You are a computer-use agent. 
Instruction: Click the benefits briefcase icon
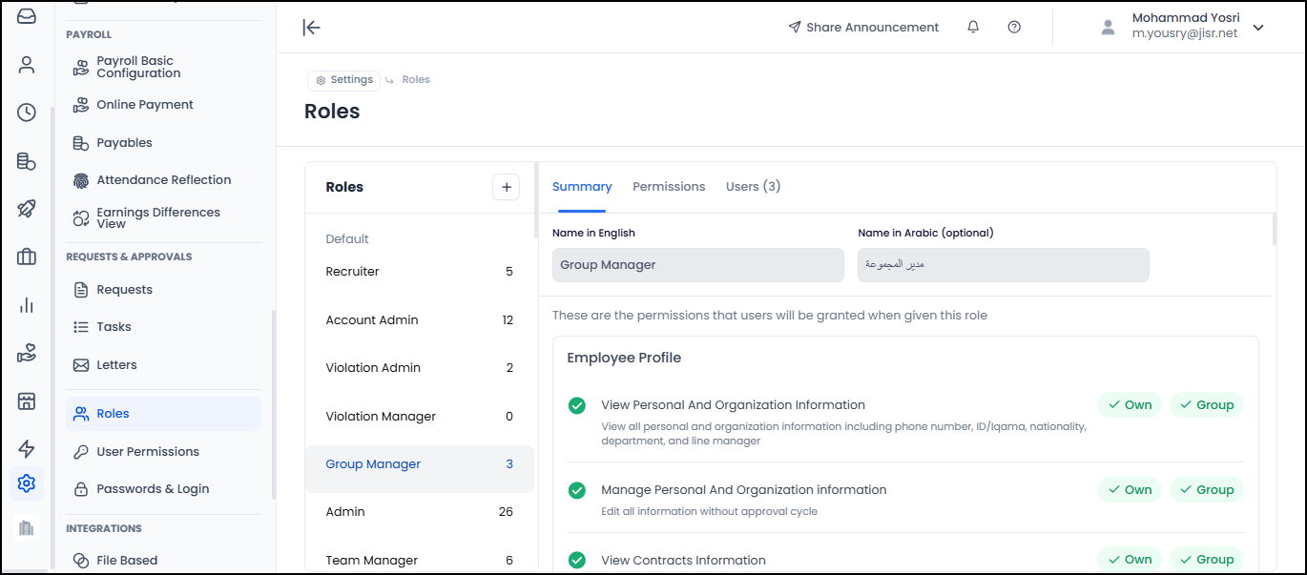27,256
